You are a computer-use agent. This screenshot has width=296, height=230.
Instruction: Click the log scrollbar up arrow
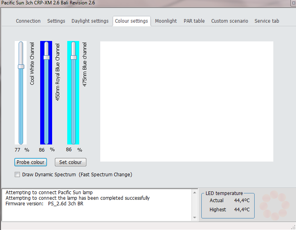195,193
